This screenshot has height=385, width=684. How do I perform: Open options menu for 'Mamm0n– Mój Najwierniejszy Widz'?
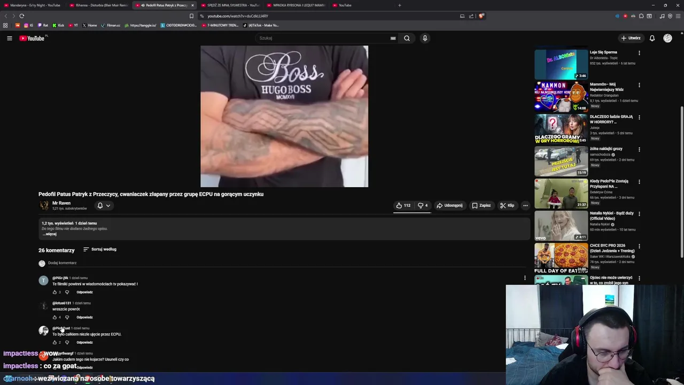(639, 85)
